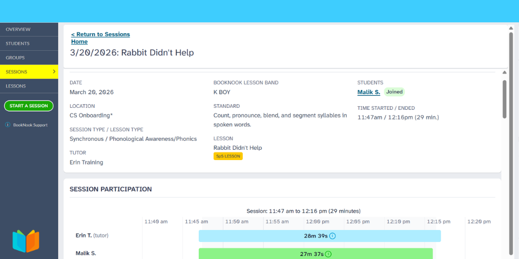Open the Overview sidebar item

(x=29, y=29)
